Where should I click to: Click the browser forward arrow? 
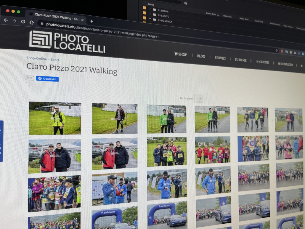(x=15, y=21)
